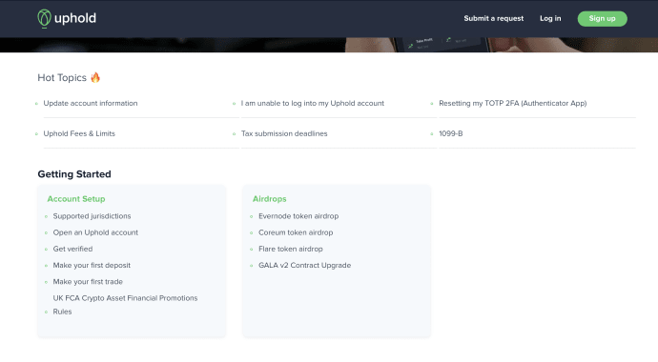Open the Account Setup section heading
The width and height of the screenshot is (658, 362).
(76, 199)
